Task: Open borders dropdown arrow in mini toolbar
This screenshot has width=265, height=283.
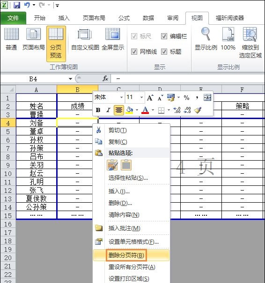Action: pyautogui.click(x=169, y=110)
